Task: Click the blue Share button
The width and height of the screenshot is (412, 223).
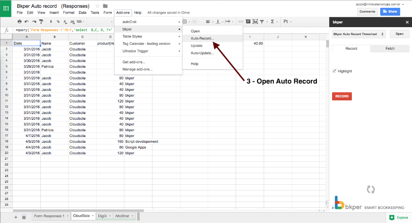Action: [390, 12]
